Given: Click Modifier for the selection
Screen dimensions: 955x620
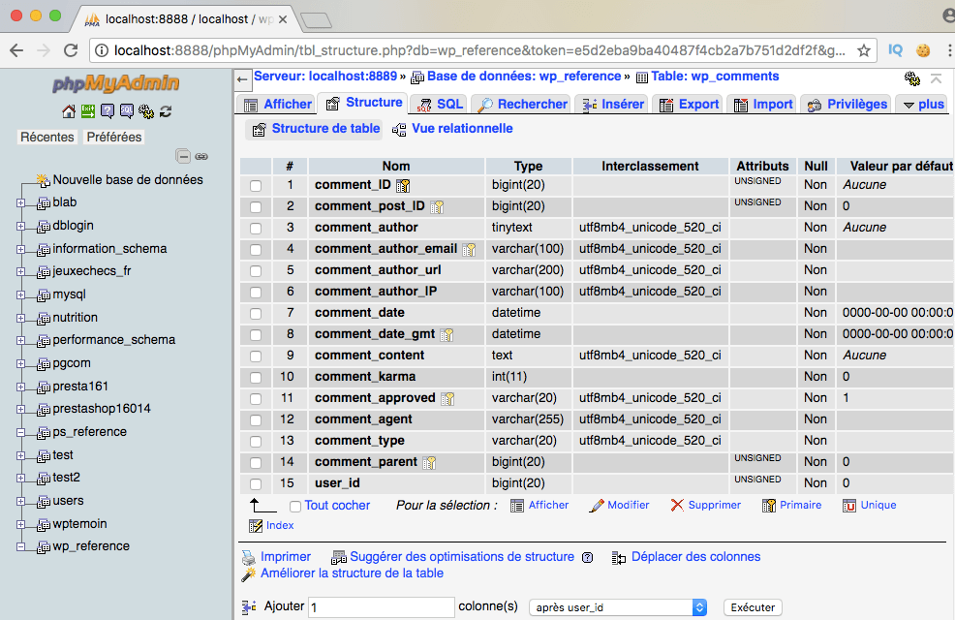Looking at the screenshot, I should coord(620,505).
